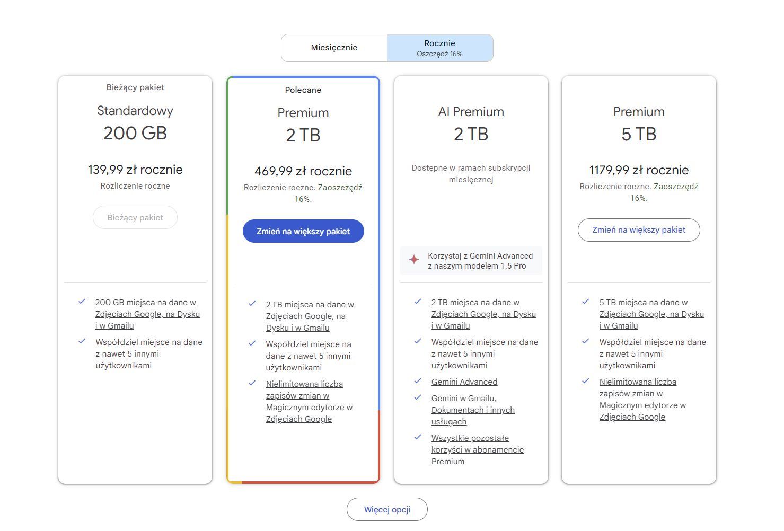This screenshot has height=531, width=784.
Task: Click Współdziel miejsce text in Standardowy card
Action: [x=149, y=353]
